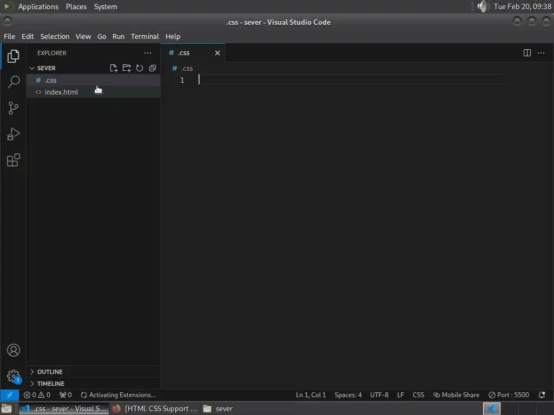Image resolution: width=554 pixels, height=415 pixels.
Task: Split the editor to the right
Action: [527, 53]
